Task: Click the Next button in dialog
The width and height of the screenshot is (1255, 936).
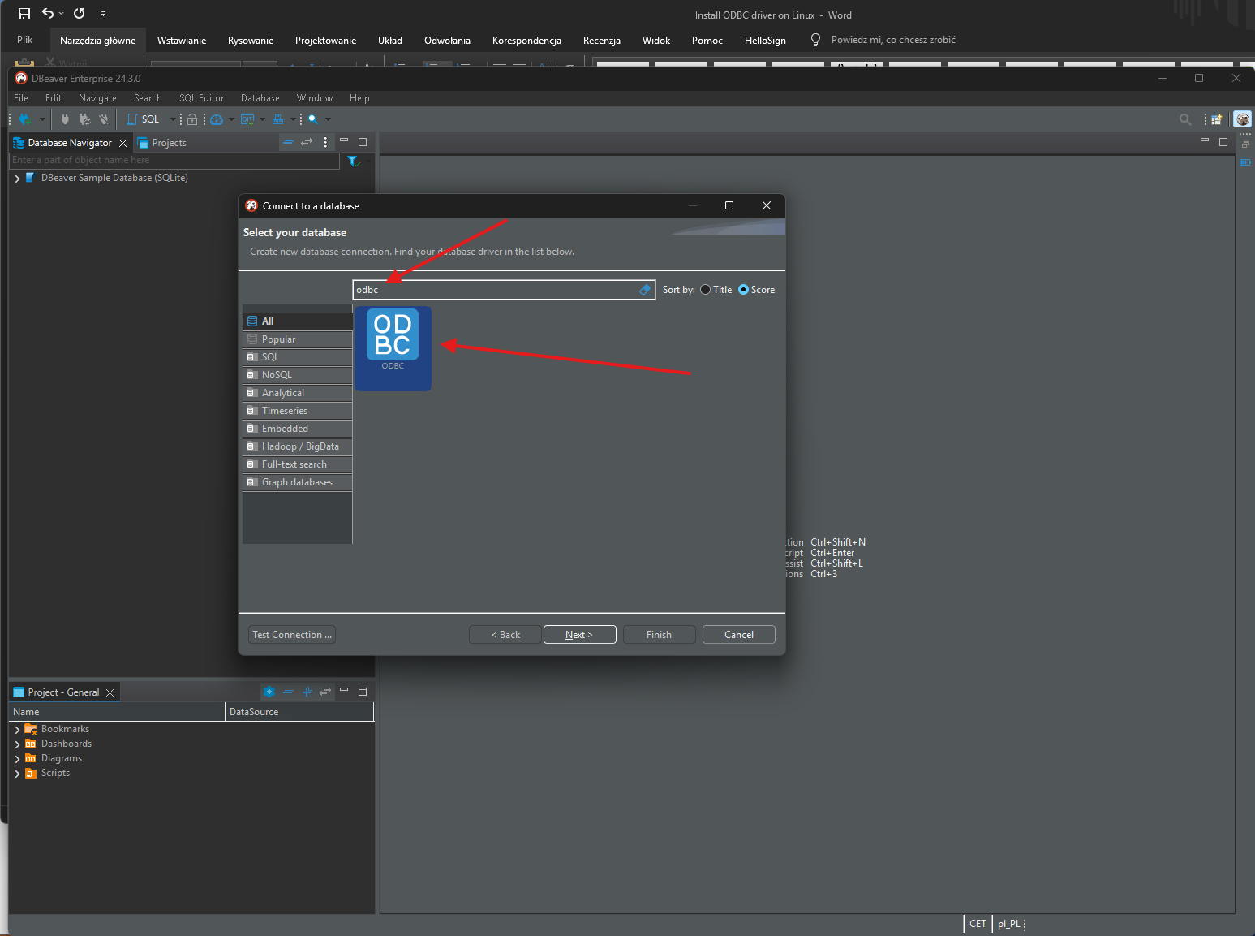Action: coord(579,635)
